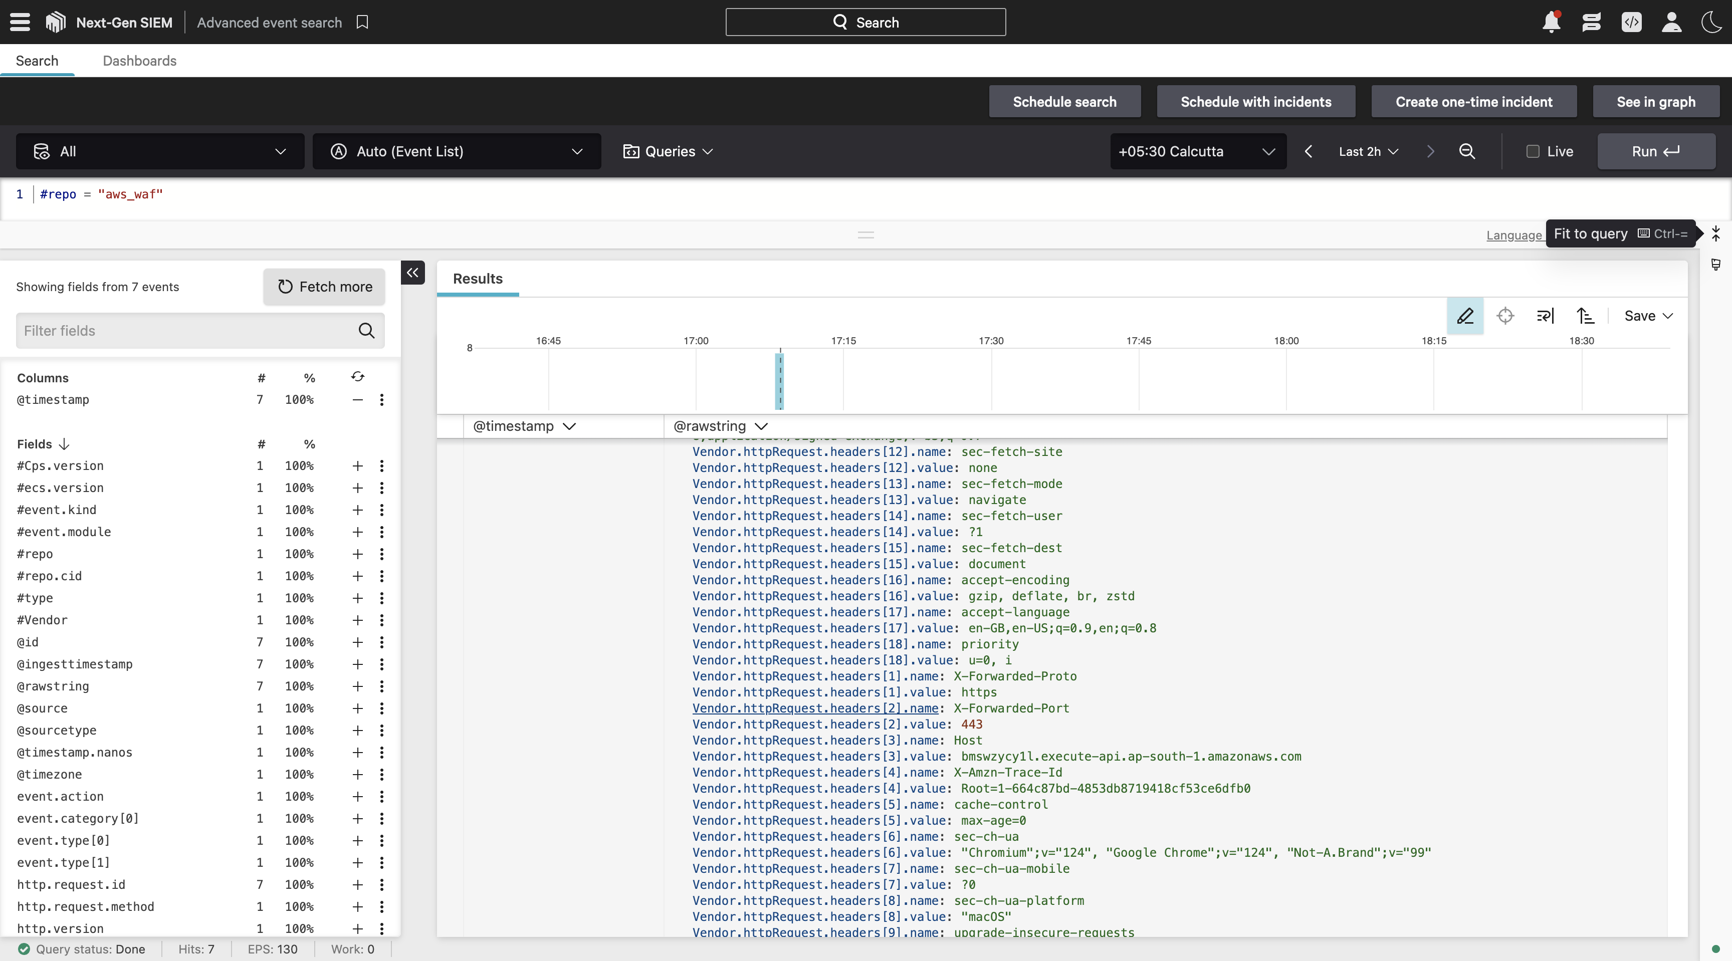Remove the @timestamp column with the minus
Image resolution: width=1732 pixels, height=961 pixels.
(358, 400)
